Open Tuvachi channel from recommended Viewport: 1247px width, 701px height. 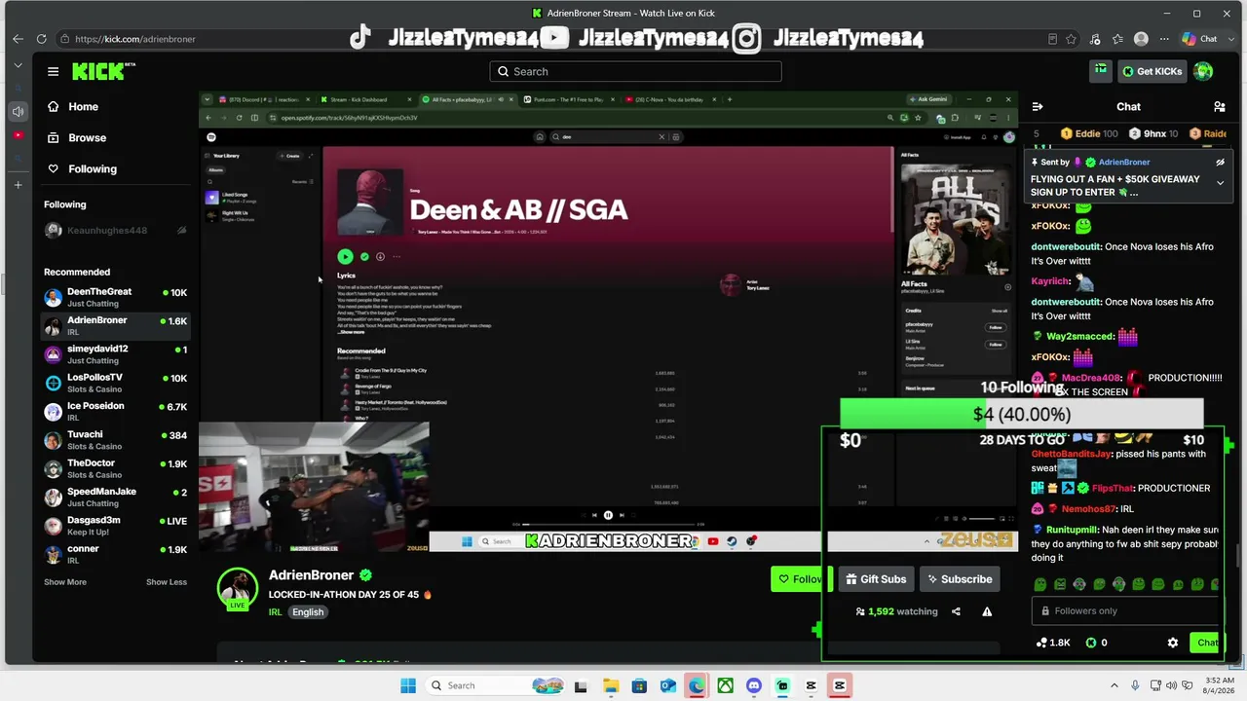pyautogui.click(x=116, y=440)
